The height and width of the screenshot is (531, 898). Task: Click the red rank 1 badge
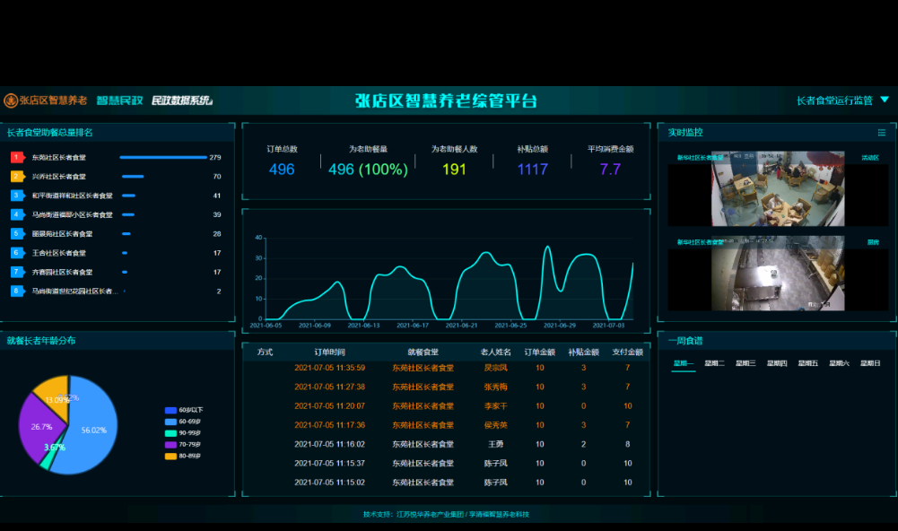point(16,158)
